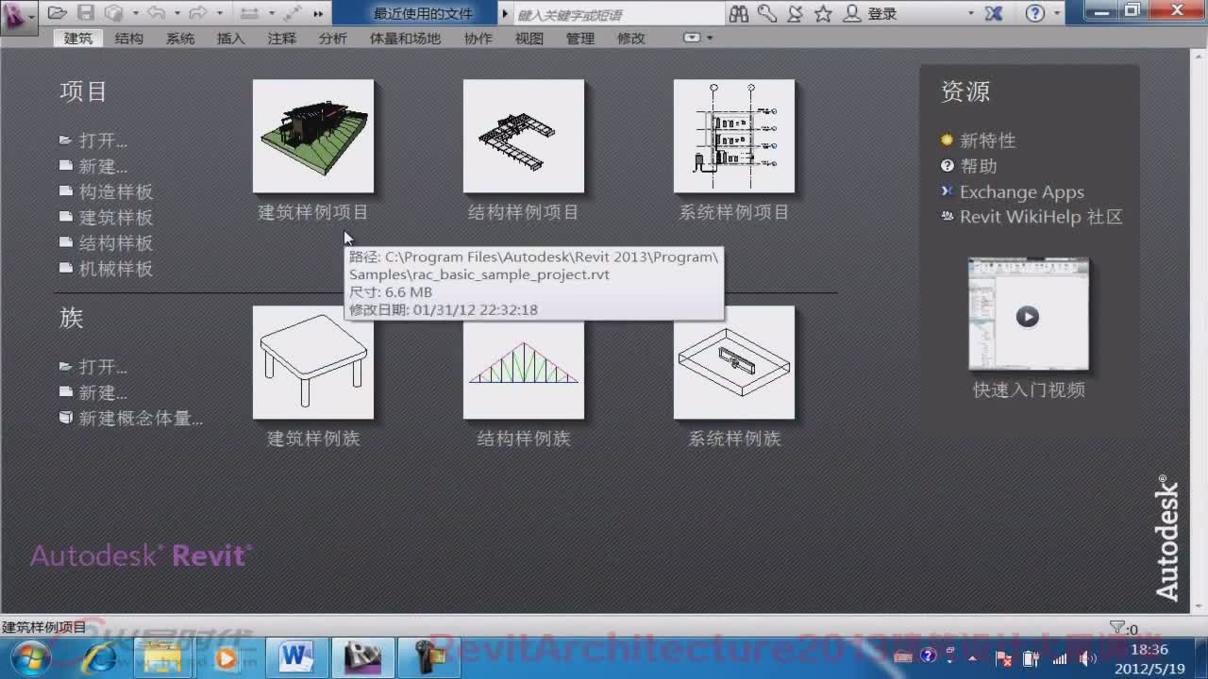Click the Save disk icon in quick access toolbar
The width and height of the screenshot is (1208, 679).
coord(86,13)
